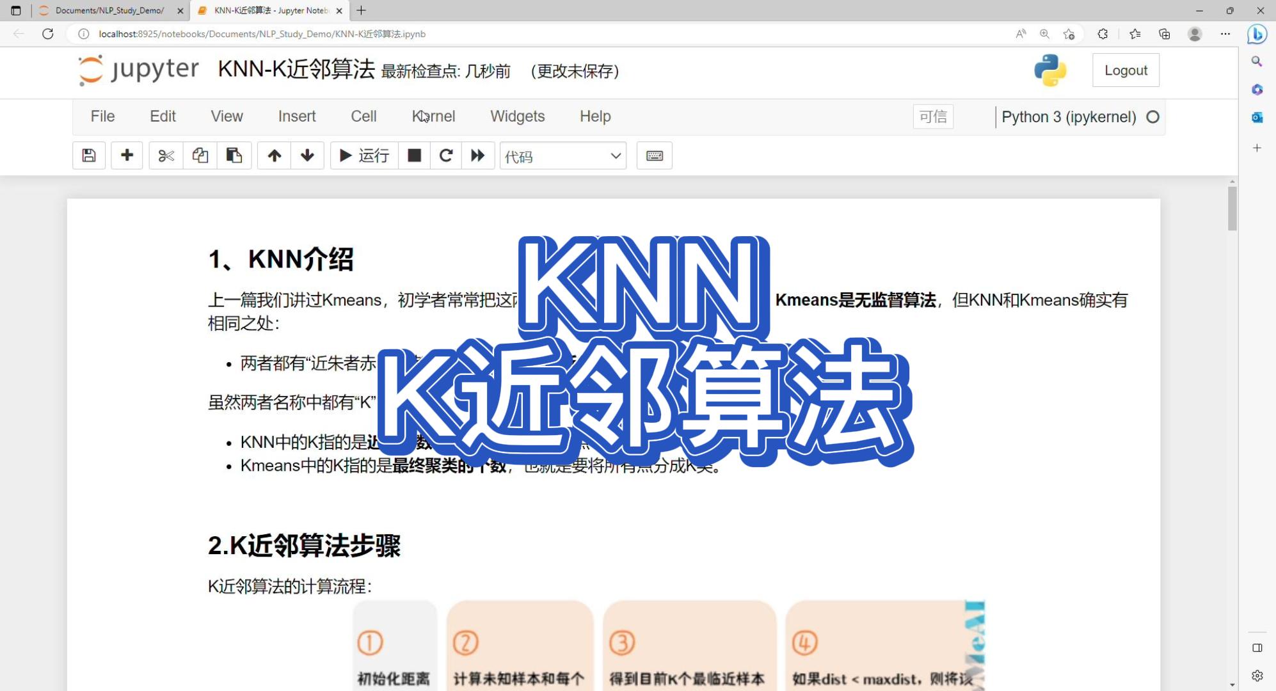Interrupt the kernel with stop icon

(414, 155)
